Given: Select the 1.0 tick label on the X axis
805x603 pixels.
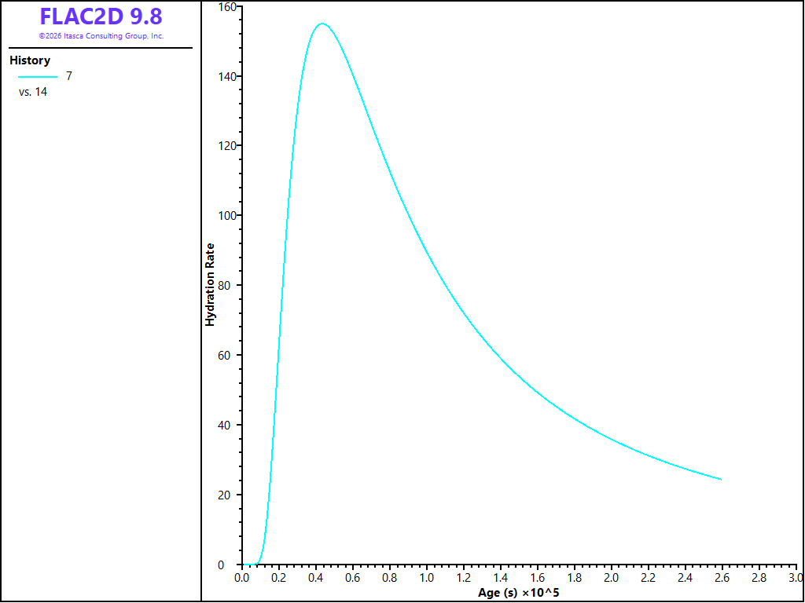Looking at the screenshot, I should [x=427, y=578].
